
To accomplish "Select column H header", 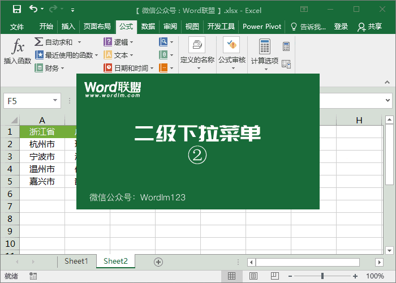I will pos(359,120).
